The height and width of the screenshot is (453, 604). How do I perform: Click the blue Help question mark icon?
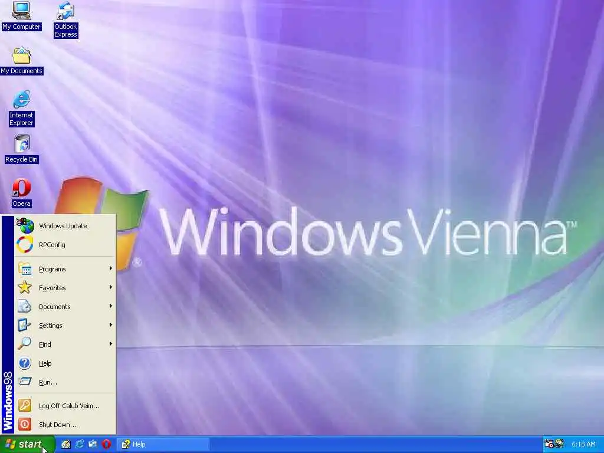click(x=25, y=363)
